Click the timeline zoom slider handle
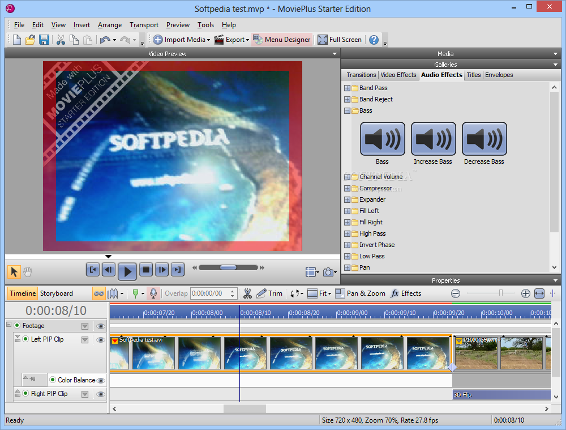Viewport: 566px width, 430px height. coord(501,293)
